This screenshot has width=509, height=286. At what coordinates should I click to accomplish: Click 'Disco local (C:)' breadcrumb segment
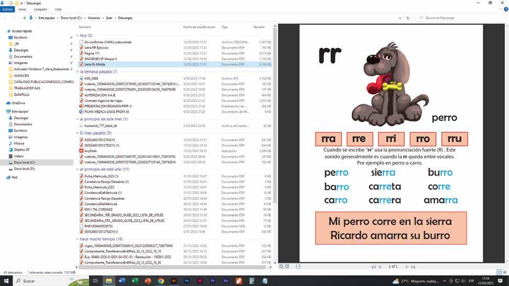tap(71, 18)
